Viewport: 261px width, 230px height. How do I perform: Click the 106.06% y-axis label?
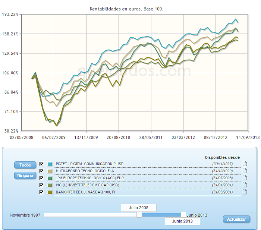point(10,73)
